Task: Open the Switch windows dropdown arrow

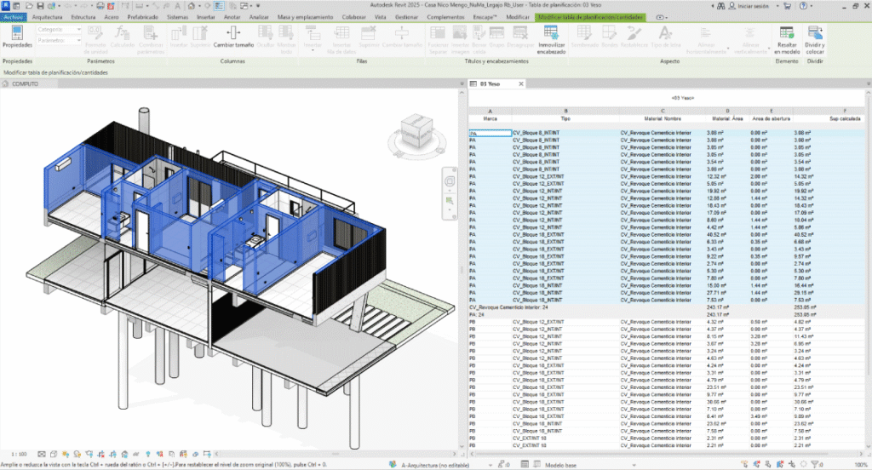Action: [x=252, y=6]
